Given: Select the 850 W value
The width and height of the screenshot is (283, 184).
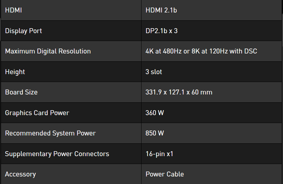Looking at the screenshot, I should (155, 133).
